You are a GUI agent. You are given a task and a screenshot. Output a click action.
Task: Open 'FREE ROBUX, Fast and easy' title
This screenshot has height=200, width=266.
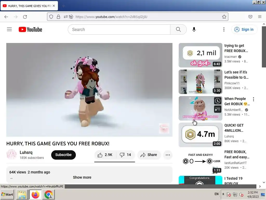[x=237, y=154]
